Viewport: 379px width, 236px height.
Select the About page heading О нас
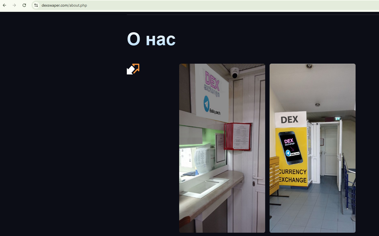point(151,39)
